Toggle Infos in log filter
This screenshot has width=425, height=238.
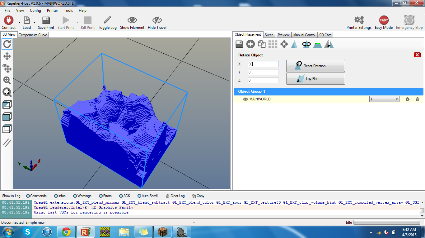(60, 196)
